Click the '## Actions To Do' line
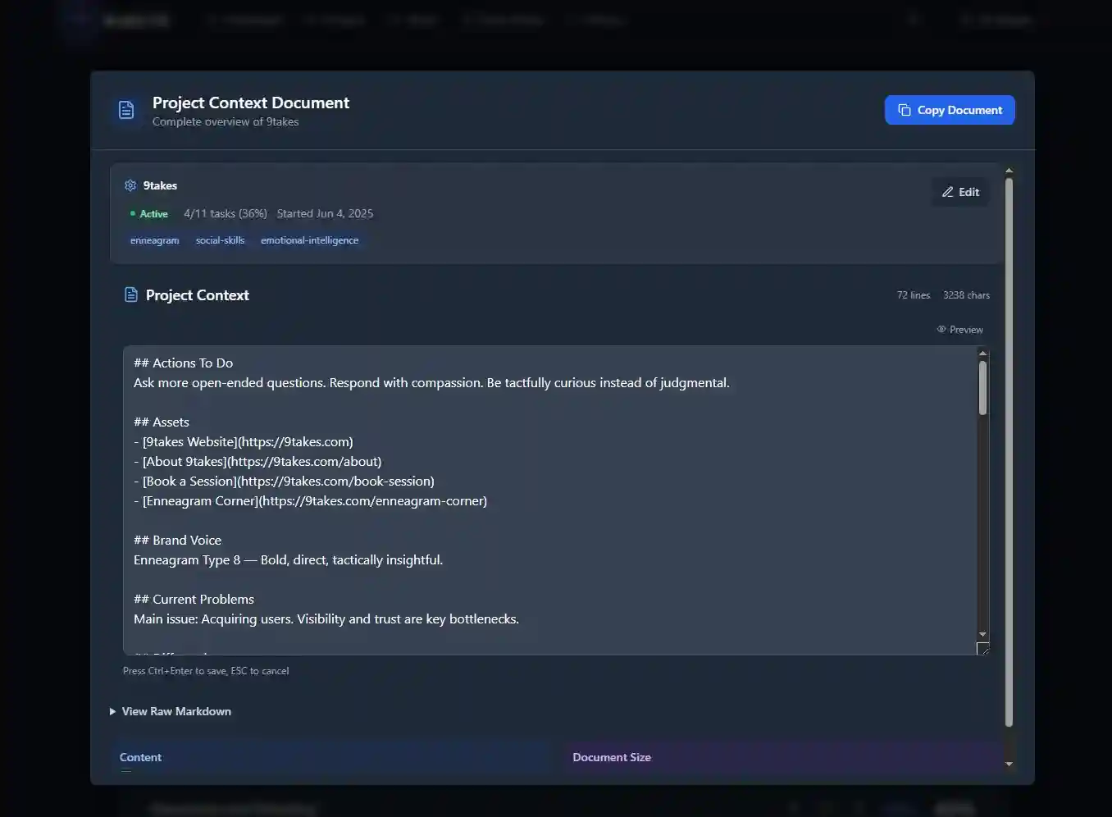Image resolution: width=1112 pixels, height=817 pixels. (x=184, y=363)
